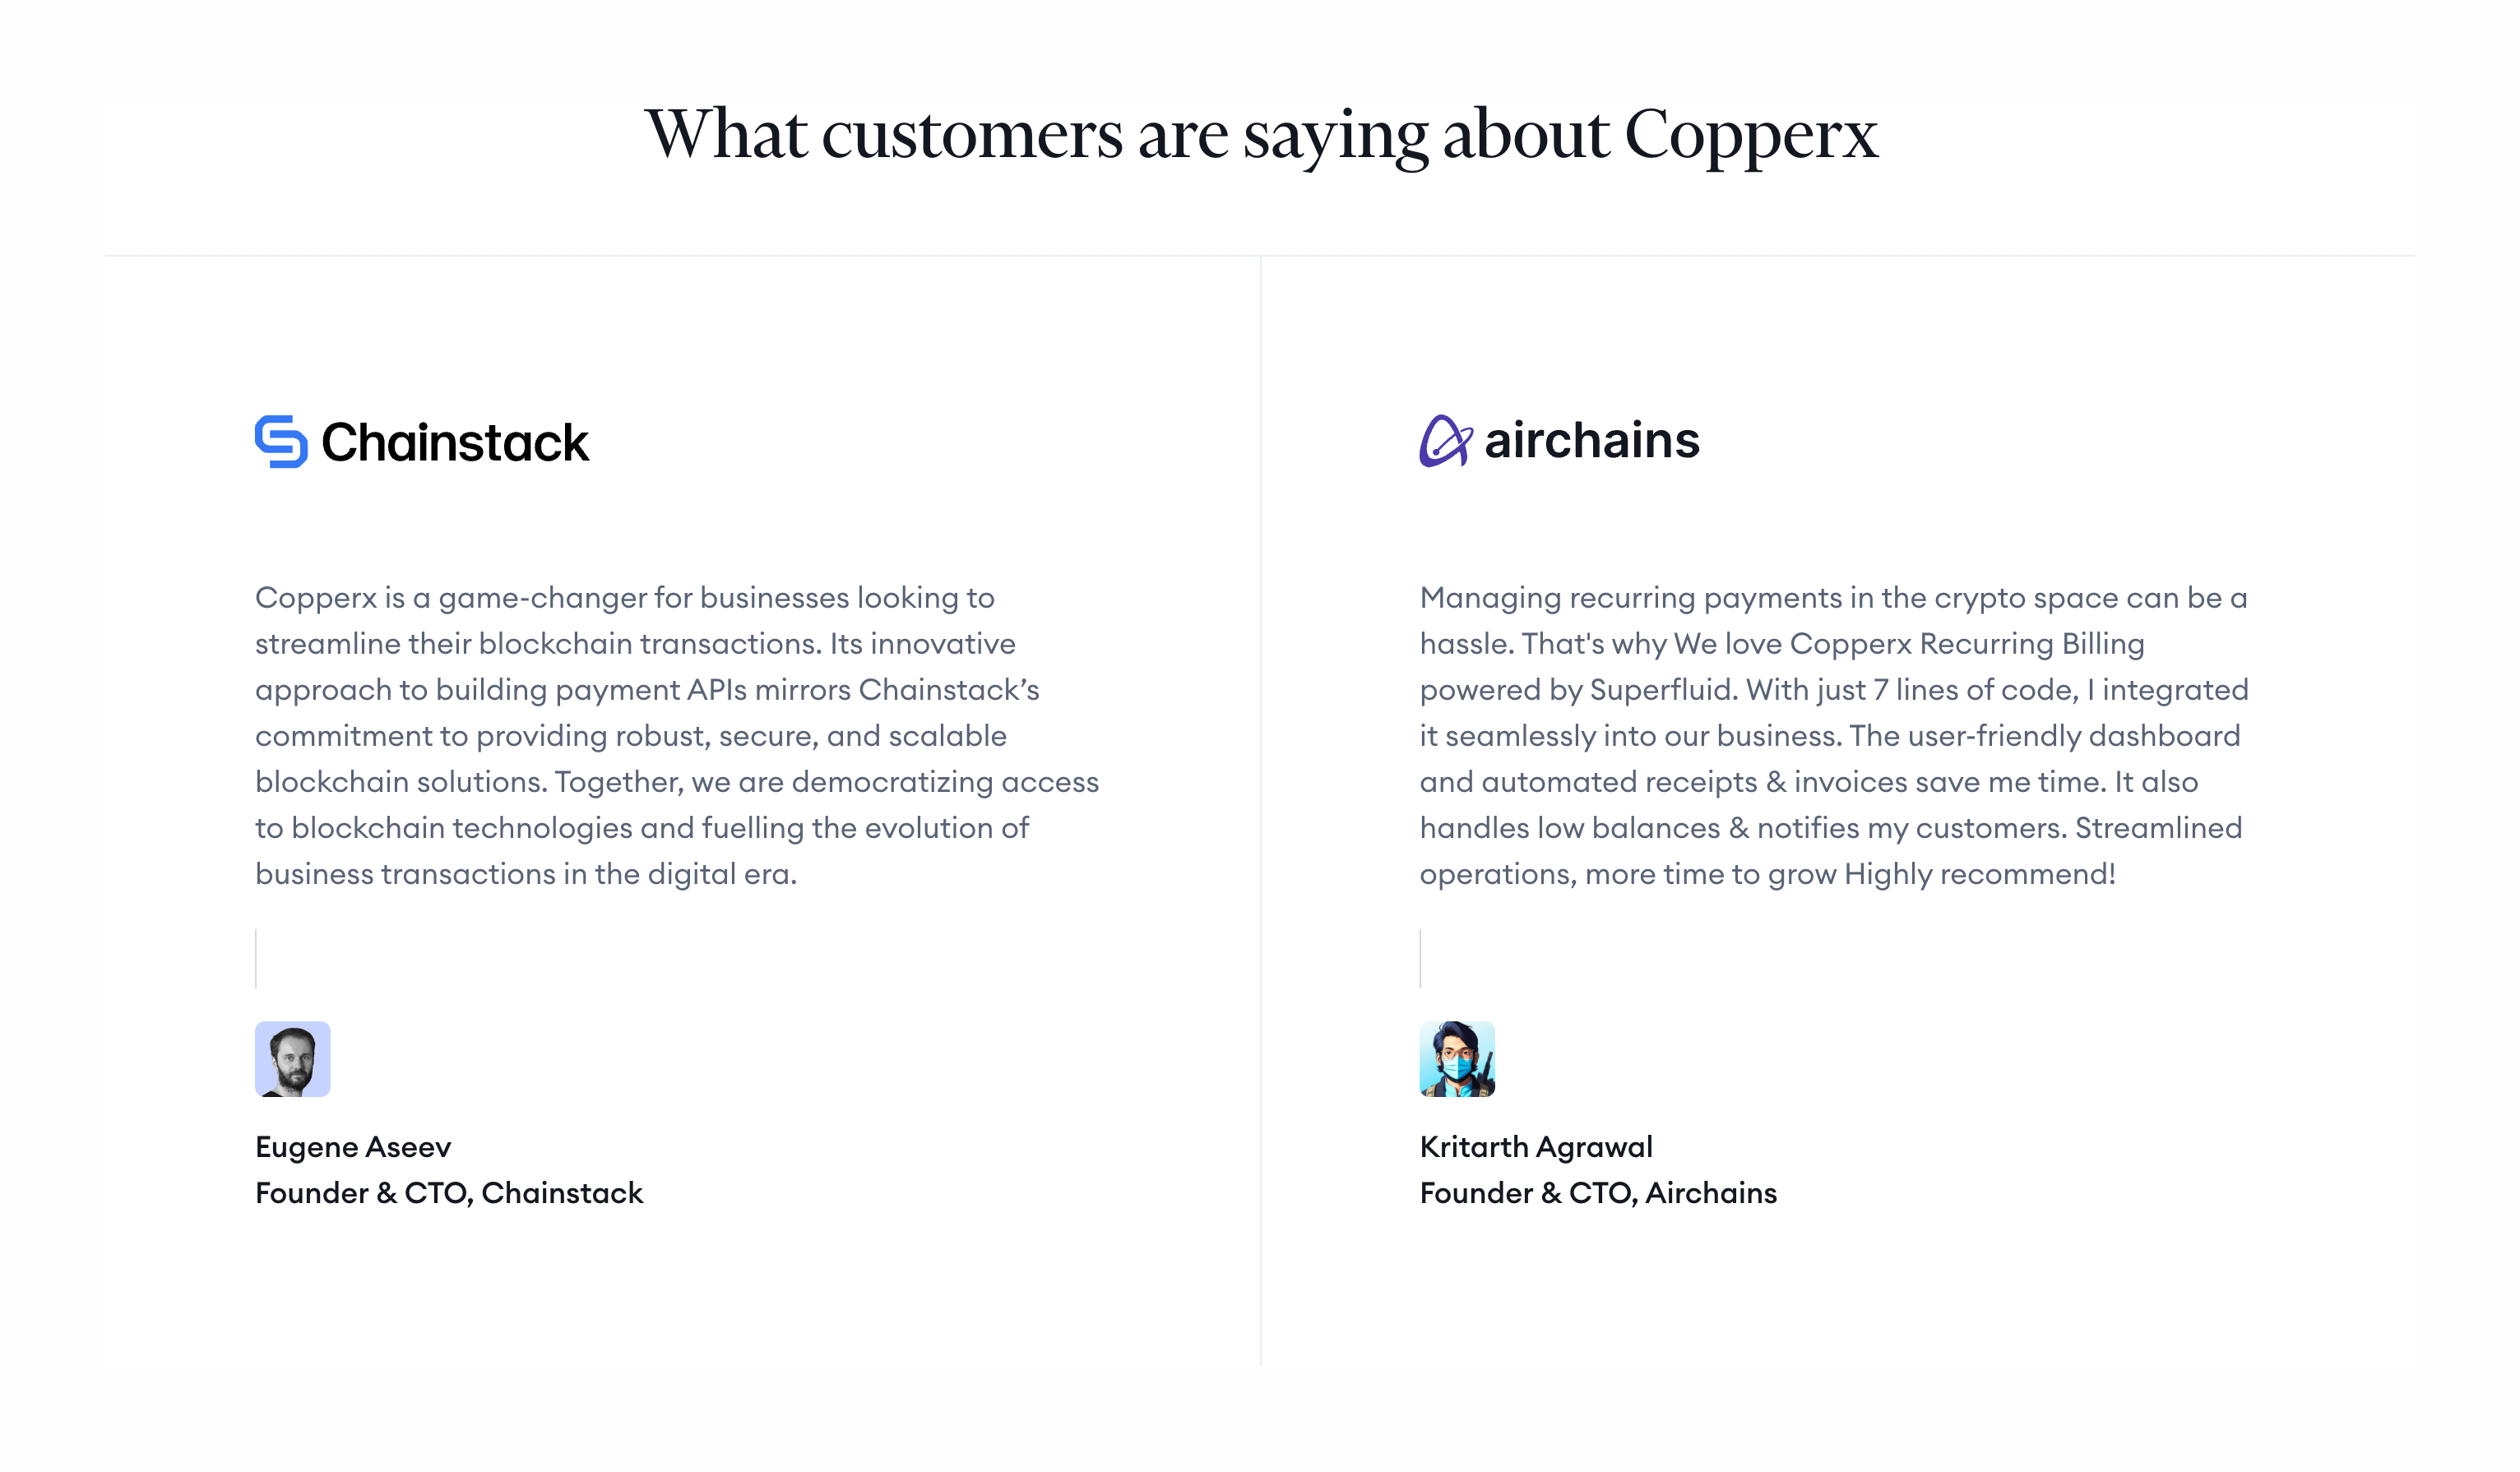Open Eugene Aseev's profile photo

click(x=292, y=1059)
